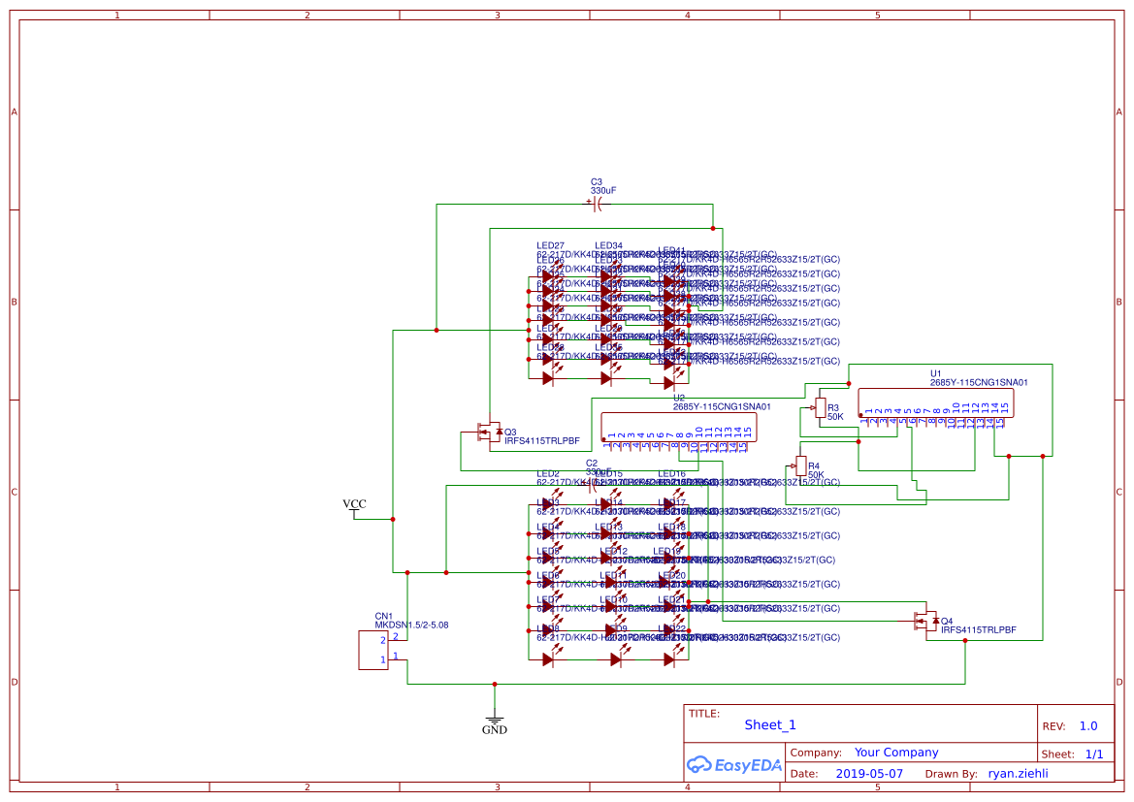Select the U2 2685Y-115CNG1SNA01 connector

click(679, 427)
